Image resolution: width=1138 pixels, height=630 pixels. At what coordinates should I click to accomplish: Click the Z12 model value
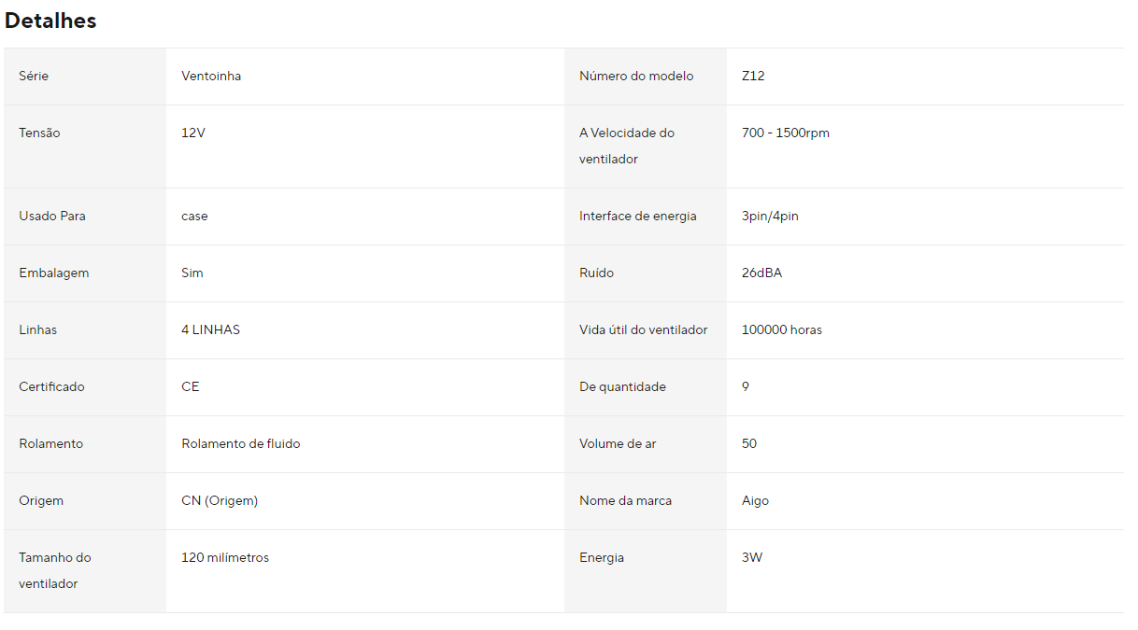tap(753, 77)
